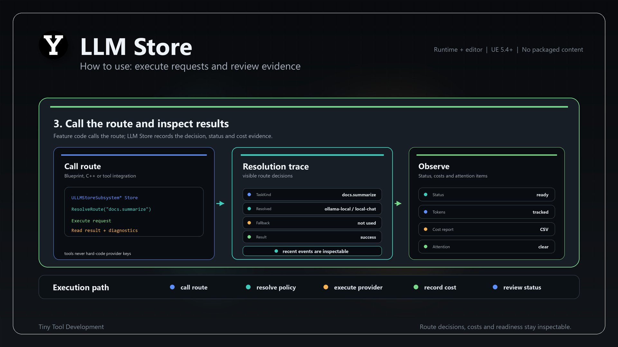Click the Resolution trace card title
The height and width of the screenshot is (347, 618).
click(x=276, y=166)
